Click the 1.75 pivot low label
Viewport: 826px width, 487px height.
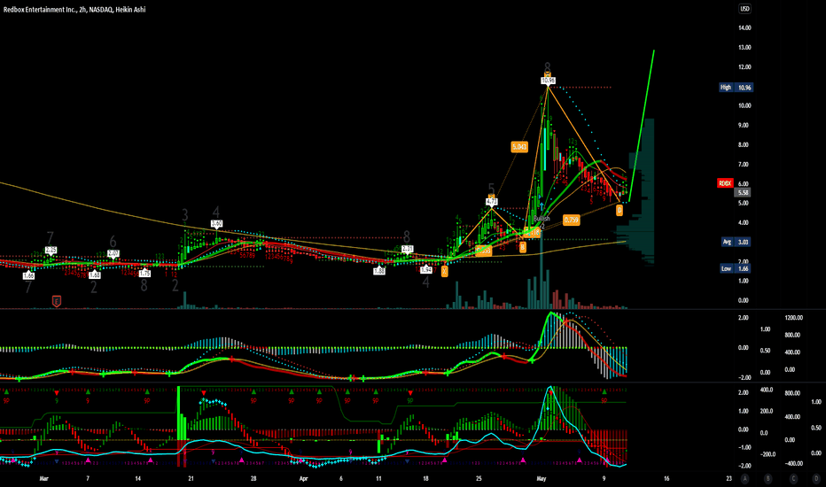pyautogui.click(x=144, y=274)
